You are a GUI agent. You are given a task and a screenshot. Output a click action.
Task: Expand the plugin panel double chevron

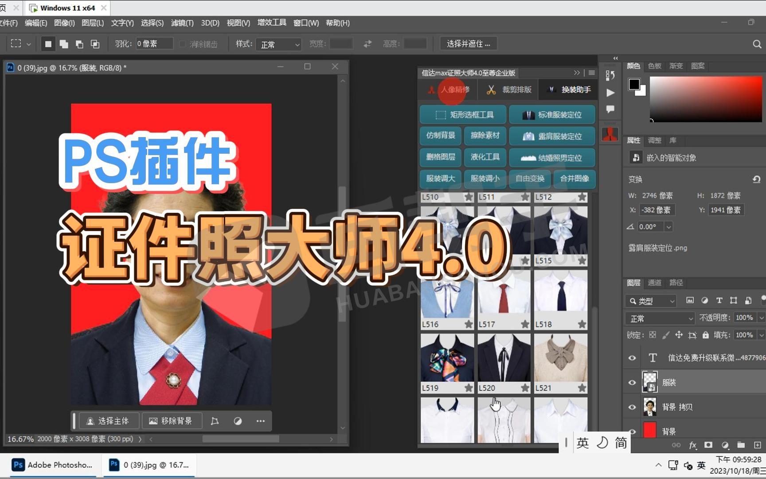pyautogui.click(x=577, y=73)
